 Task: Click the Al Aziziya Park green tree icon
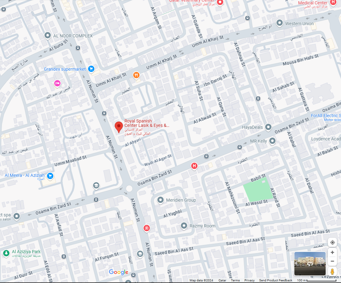click(6, 253)
